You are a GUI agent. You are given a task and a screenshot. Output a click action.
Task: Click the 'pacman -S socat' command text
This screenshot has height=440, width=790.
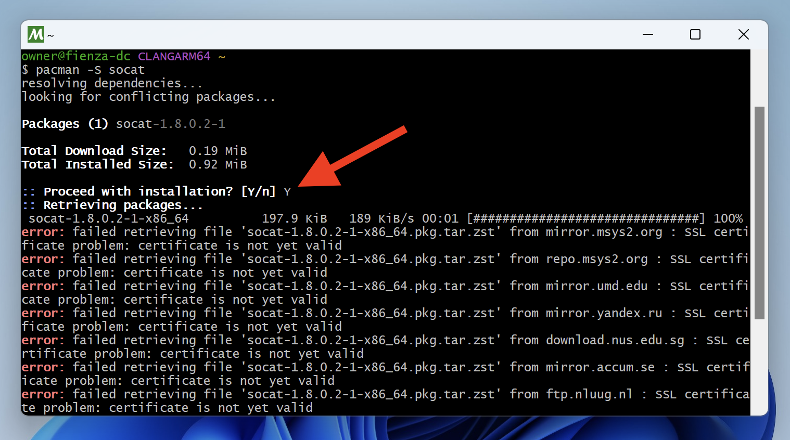point(90,70)
